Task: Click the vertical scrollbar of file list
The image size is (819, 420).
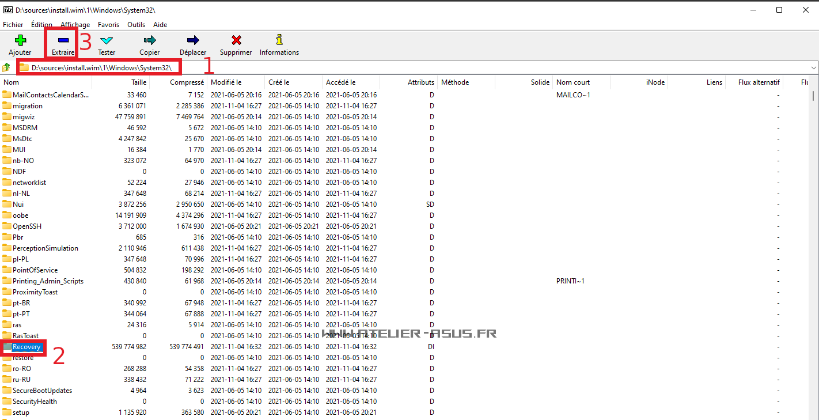Action: [813, 230]
